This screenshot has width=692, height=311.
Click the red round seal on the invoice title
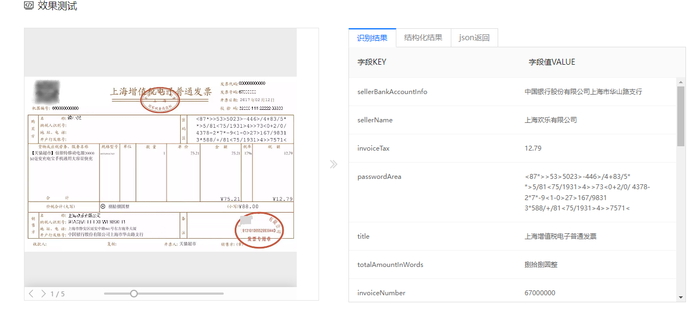160,100
